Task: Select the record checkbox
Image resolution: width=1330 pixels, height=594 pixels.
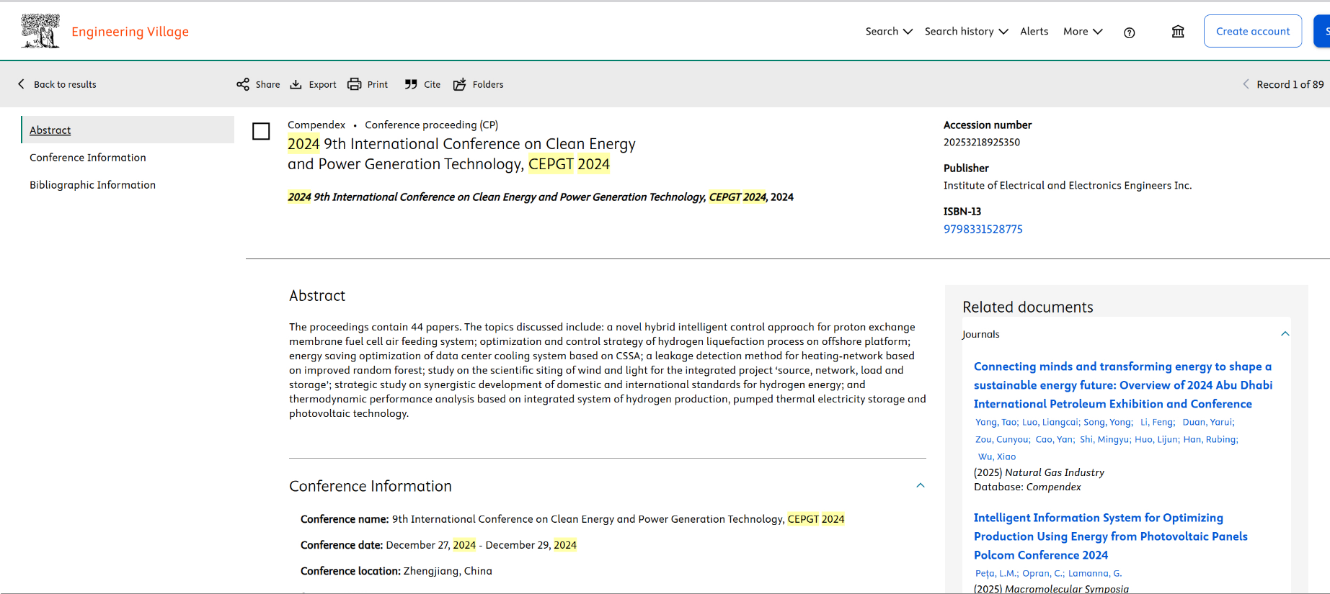Action: (261, 131)
